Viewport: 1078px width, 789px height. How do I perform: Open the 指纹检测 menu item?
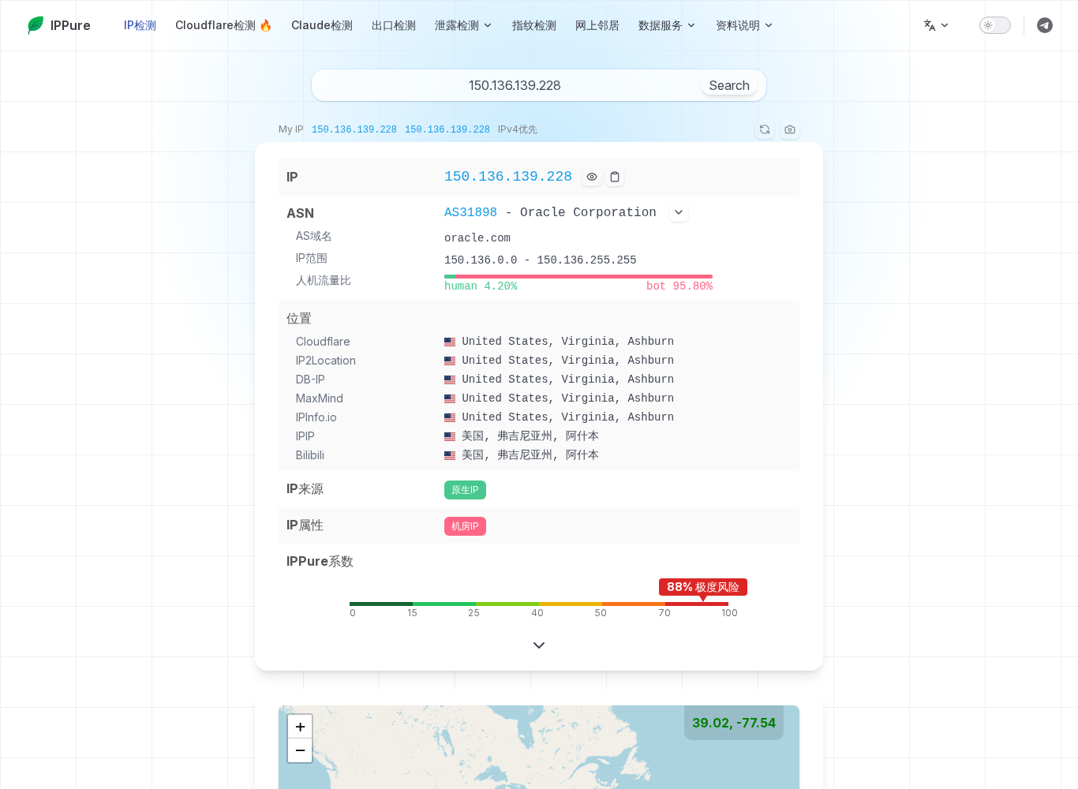tap(534, 25)
